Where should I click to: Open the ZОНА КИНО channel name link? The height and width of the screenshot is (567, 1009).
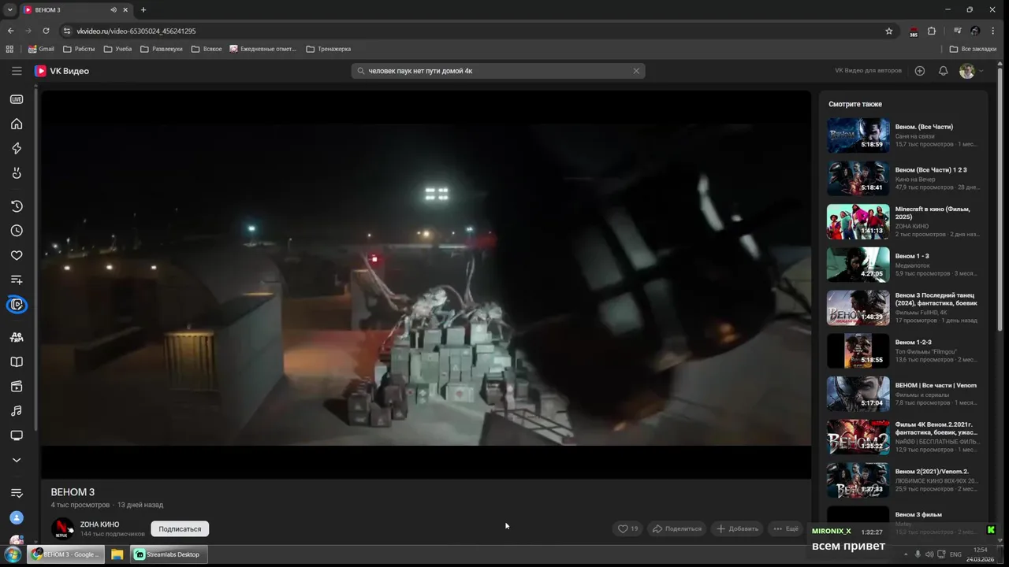click(99, 524)
